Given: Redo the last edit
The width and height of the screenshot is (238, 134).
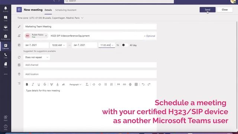Looking at the screenshot, I should pos(149,84).
